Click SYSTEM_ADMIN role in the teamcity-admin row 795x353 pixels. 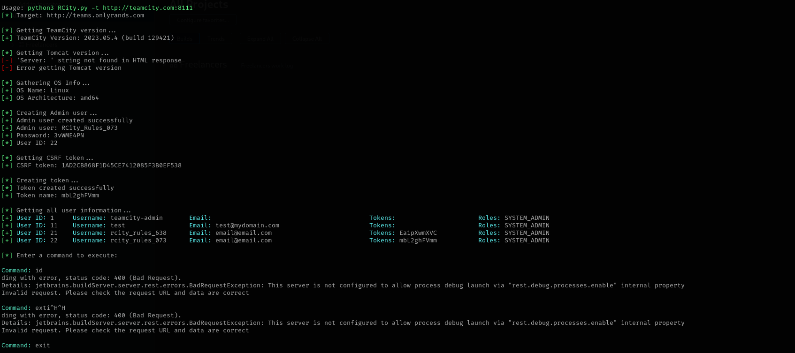[x=527, y=218]
